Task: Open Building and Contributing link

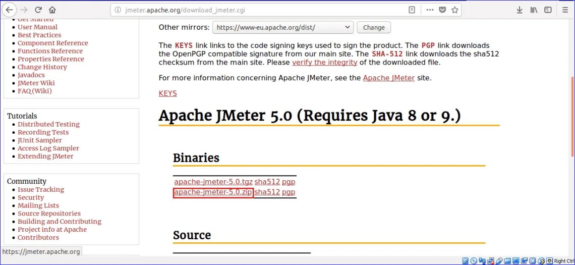Action: 60,222
